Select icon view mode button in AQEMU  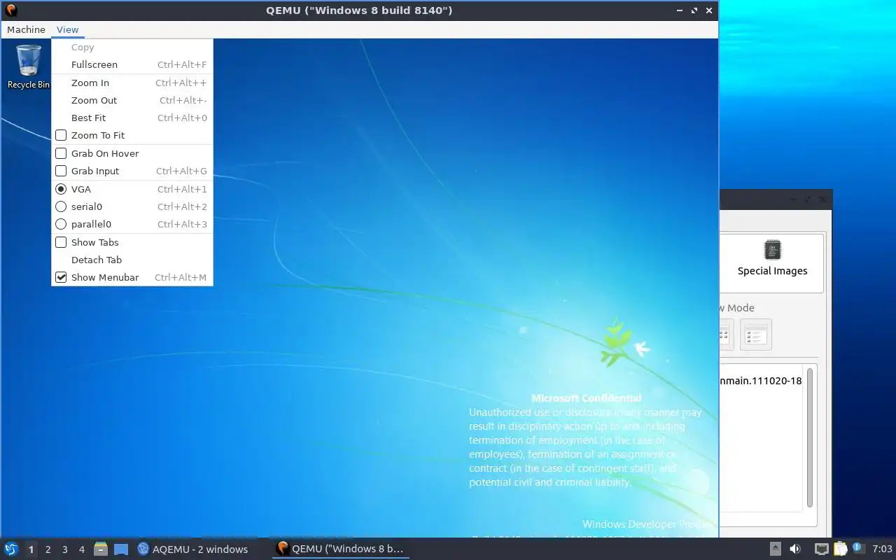(x=726, y=335)
